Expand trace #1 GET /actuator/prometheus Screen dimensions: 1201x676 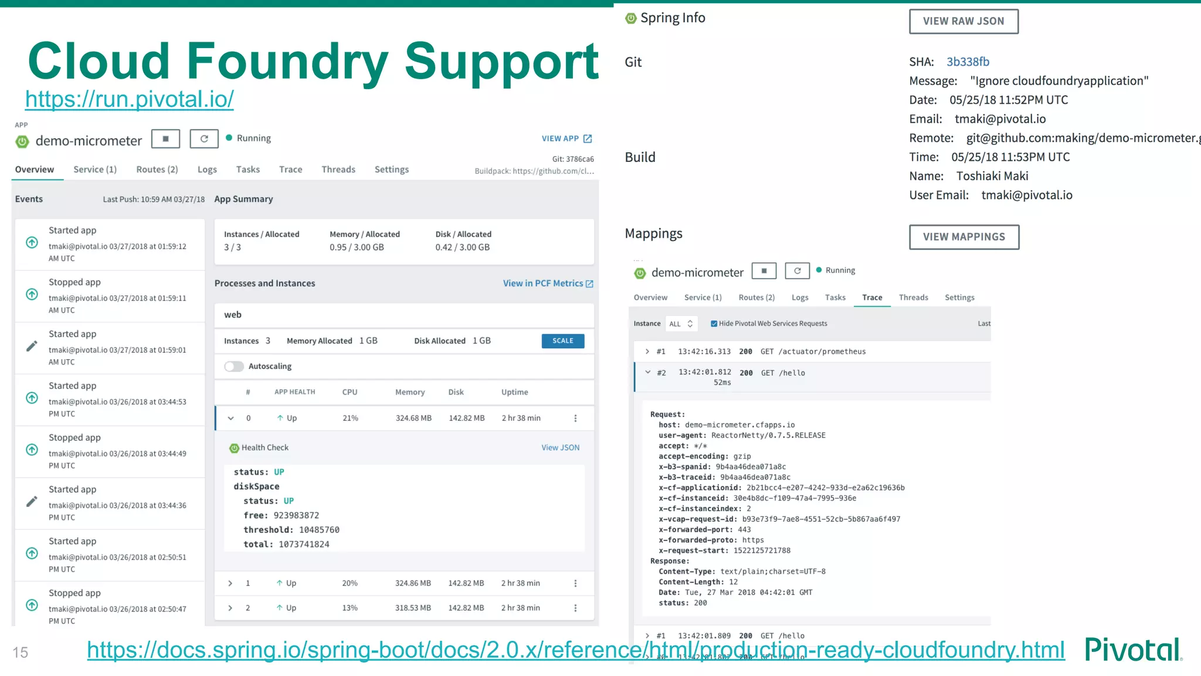tap(647, 351)
